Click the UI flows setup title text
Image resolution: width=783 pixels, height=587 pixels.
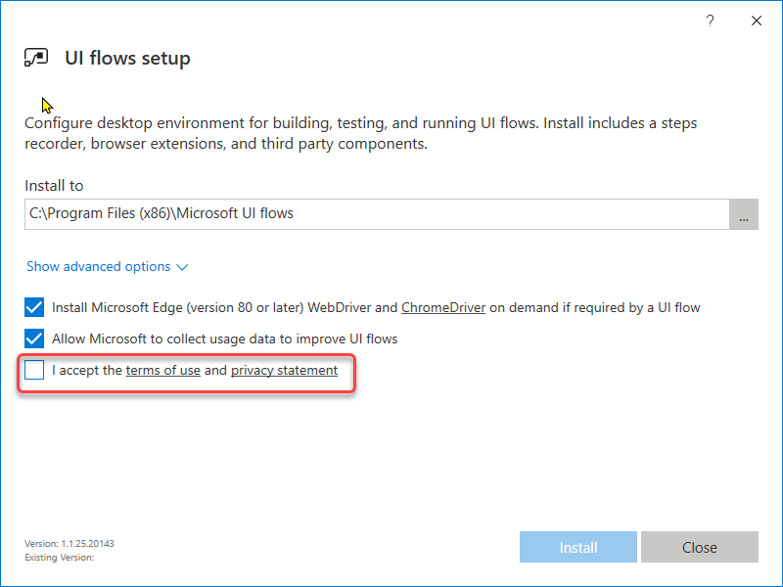[x=127, y=58]
